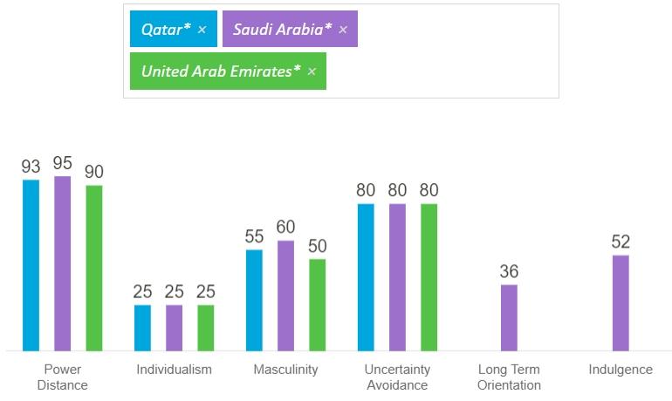Click the Indulgence axis label
This screenshot has width=672, height=401.
click(621, 370)
